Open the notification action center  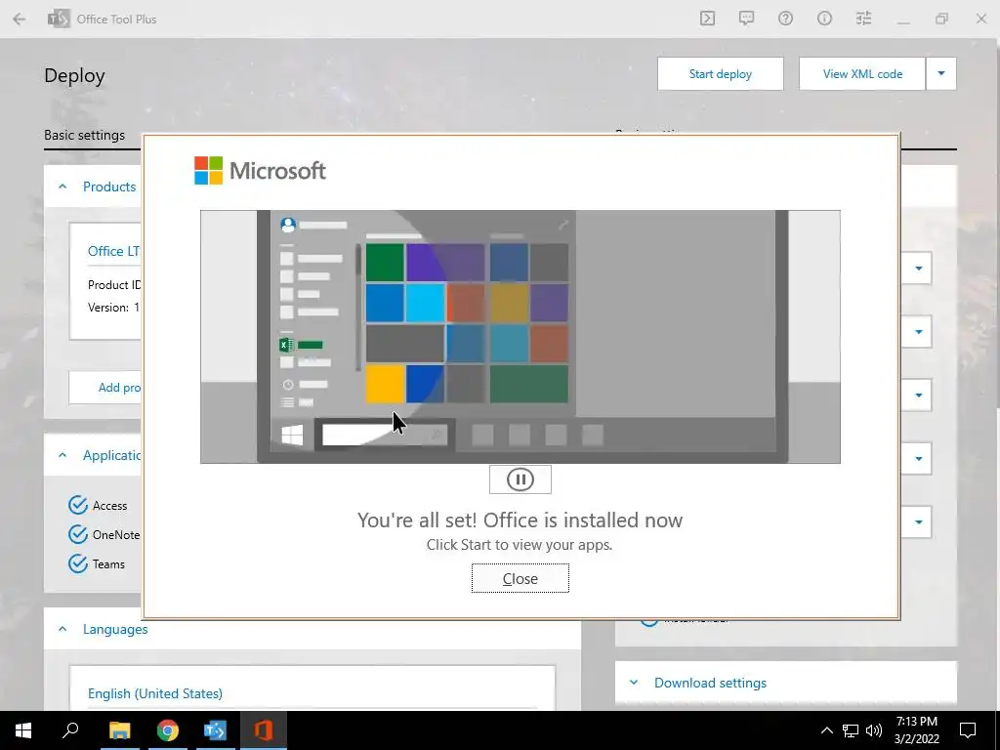[x=968, y=730]
